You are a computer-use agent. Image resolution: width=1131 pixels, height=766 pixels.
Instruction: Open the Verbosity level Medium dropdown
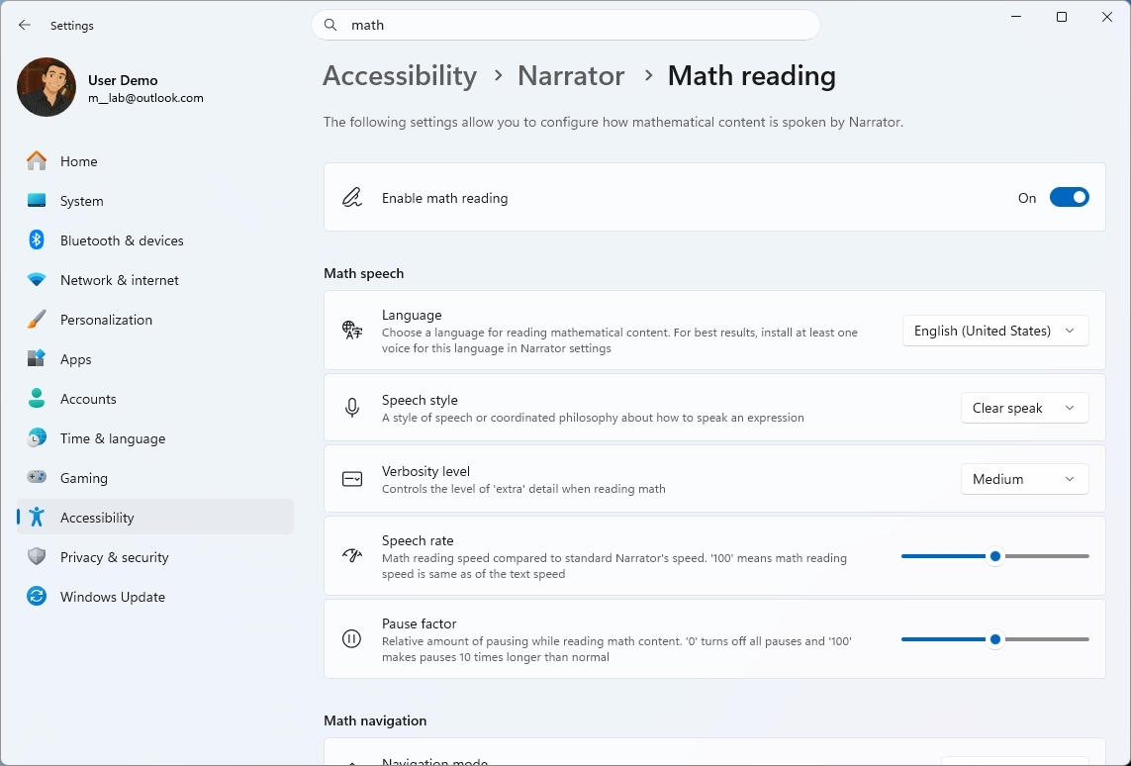[x=1024, y=480]
